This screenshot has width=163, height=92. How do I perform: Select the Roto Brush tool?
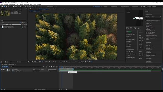(x=33, y=6)
